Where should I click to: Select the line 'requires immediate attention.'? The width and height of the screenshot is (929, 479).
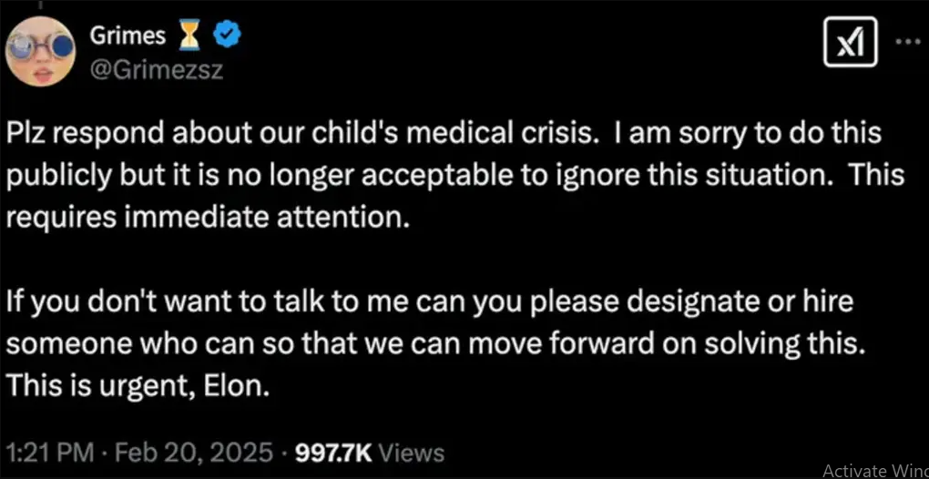coord(209,217)
